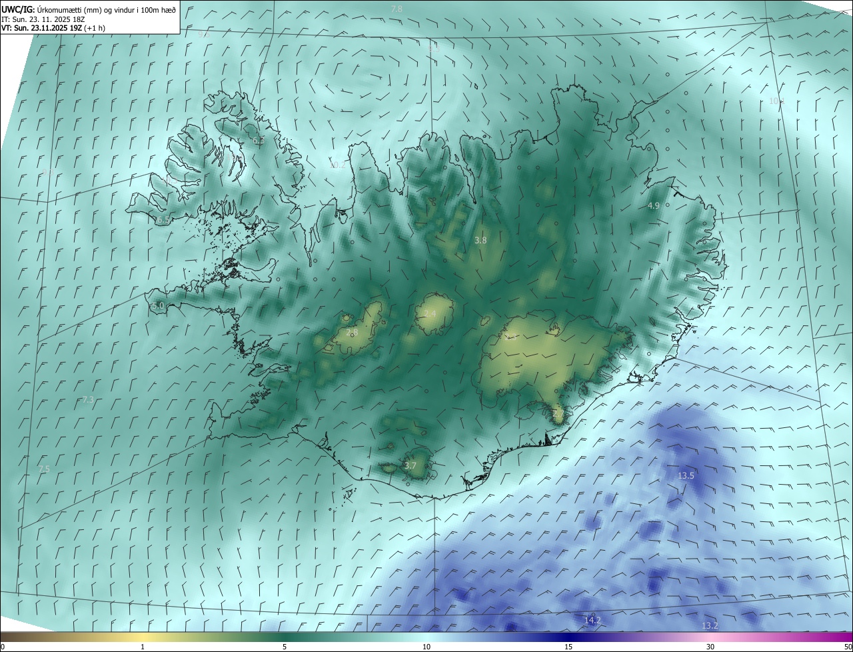Click the 9.5 value label on the map
Screen dimensions: 853x652
204,33
